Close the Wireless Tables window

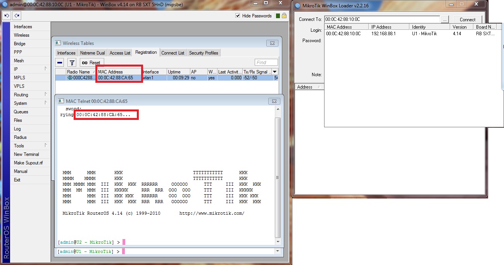tap(272, 43)
